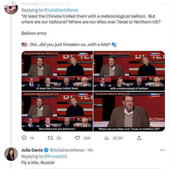Viewport: 170px width, 169px height.
Task: Open image captioned 'At least the Chinese trolled them'
Action: (57, 71)
